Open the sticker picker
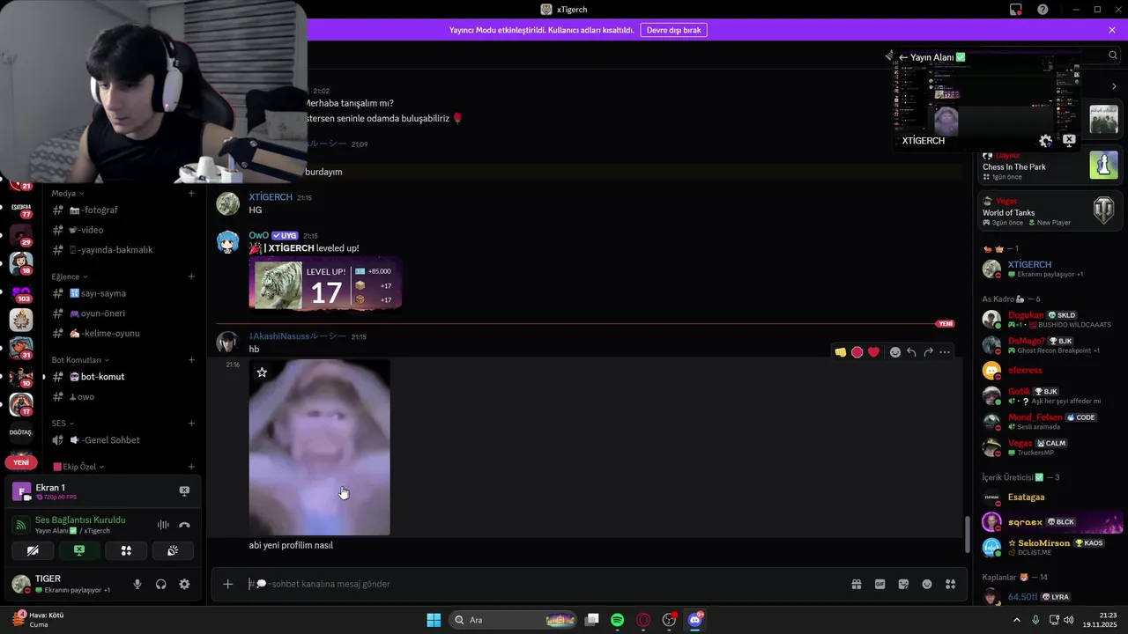Image resolution: width=1128 pixels, height=634 pixels. (903, 584)
